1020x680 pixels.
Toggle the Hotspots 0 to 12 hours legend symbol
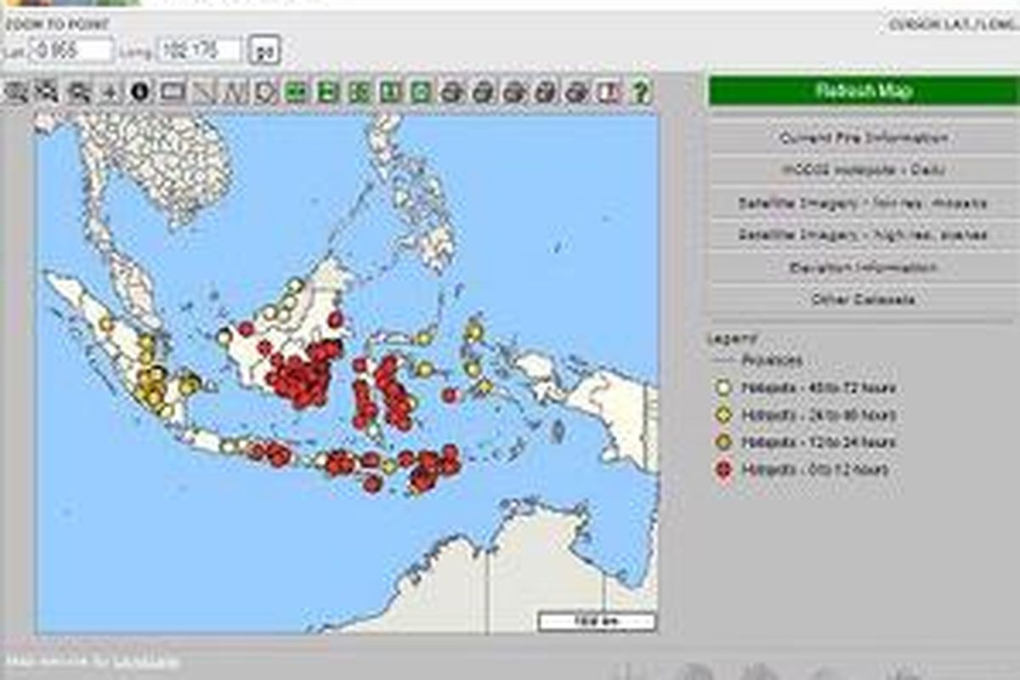[x=722, y=468]
